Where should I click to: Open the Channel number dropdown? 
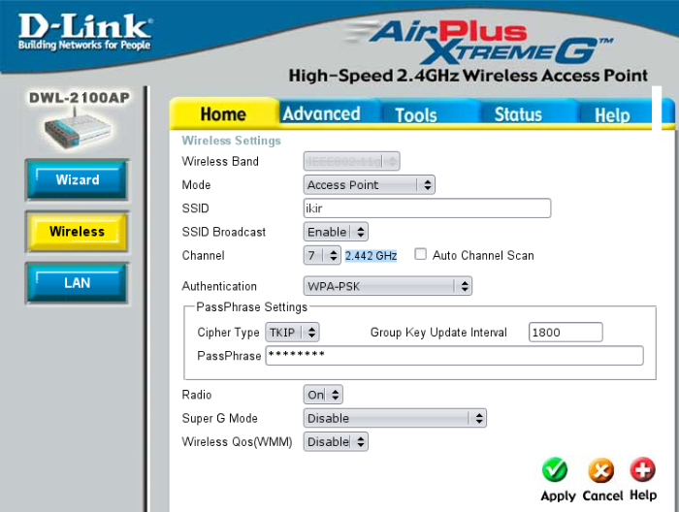pyautogui.click(x=322, y=255)
